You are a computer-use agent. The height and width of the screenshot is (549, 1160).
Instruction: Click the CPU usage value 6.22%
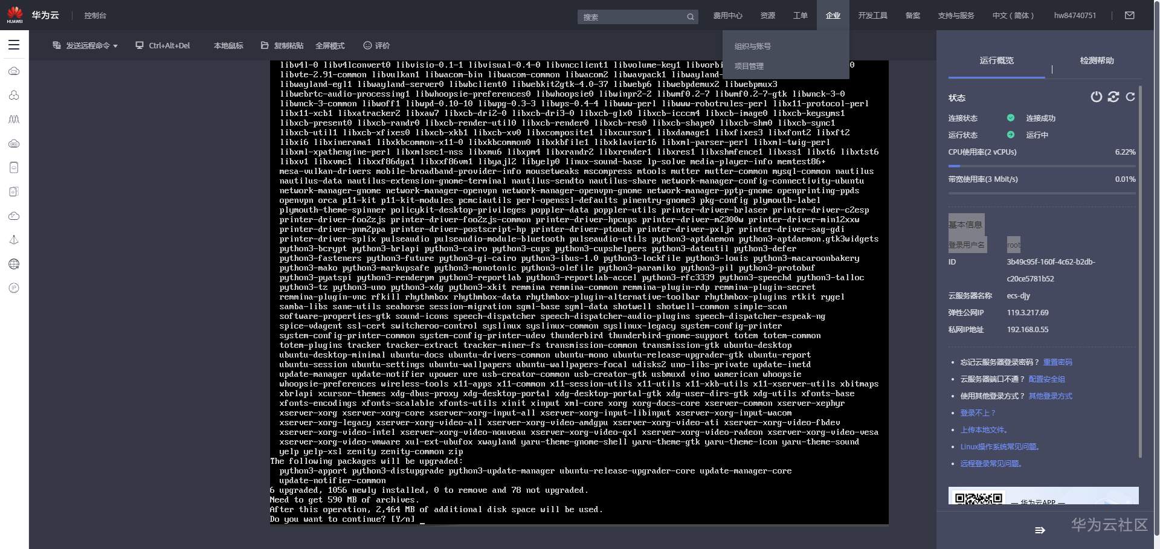click(1125, 152)
